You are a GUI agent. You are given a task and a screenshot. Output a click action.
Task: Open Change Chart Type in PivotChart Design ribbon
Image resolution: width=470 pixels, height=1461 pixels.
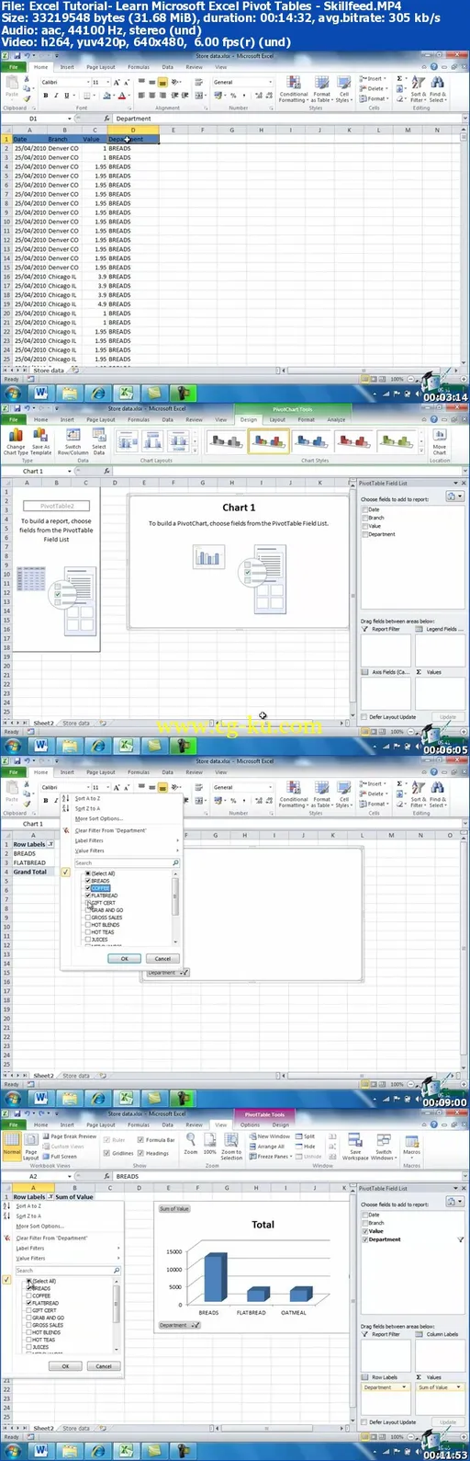[16, 440]
